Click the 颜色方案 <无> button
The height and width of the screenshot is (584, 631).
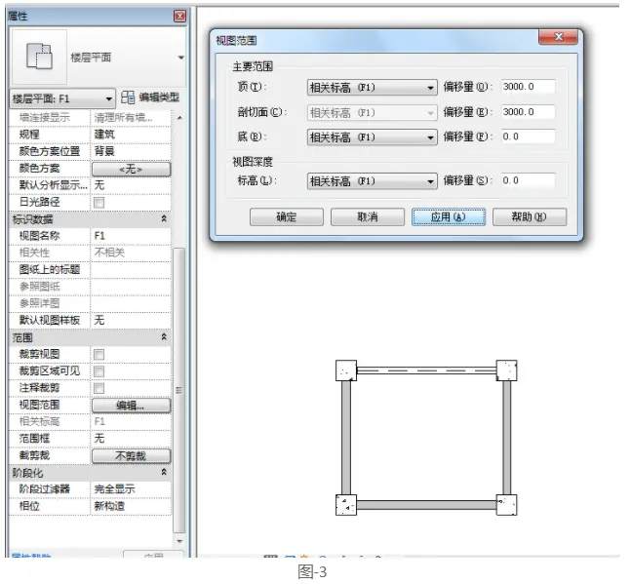(132, 169)
